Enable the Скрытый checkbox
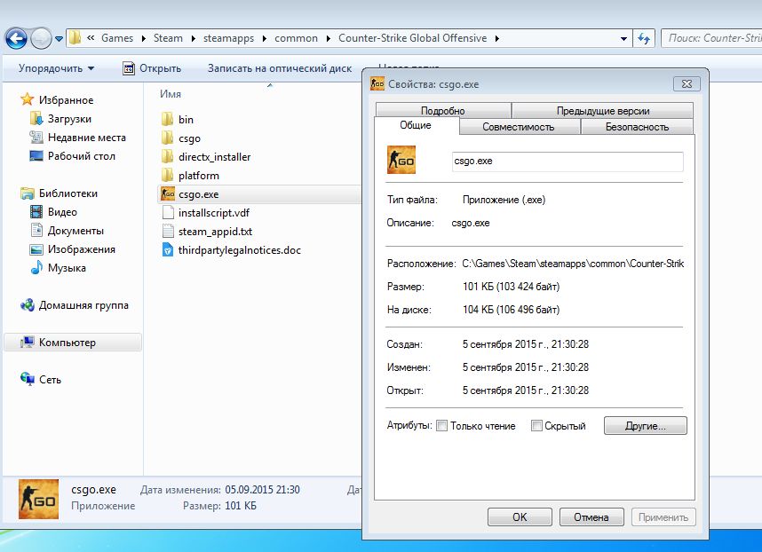This screenshot has width=762, height=552. (536, 426)
